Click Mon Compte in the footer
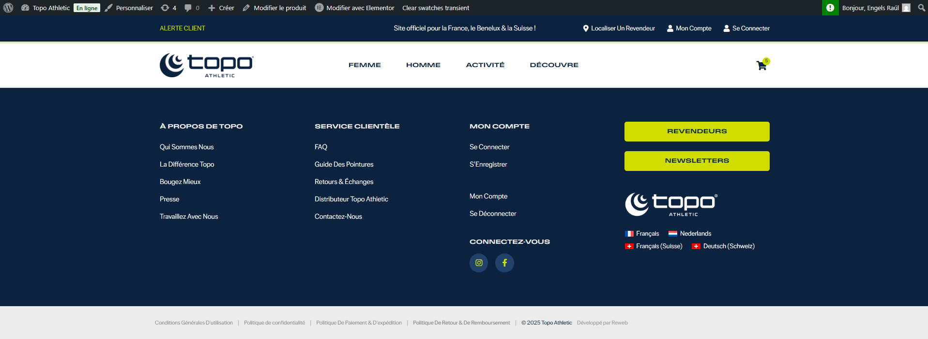 click(x=488, y=196)
